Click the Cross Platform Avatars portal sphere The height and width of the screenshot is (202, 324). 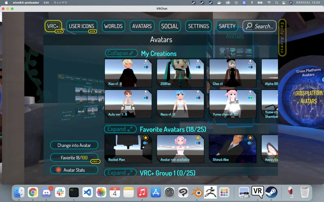[303, 96]
